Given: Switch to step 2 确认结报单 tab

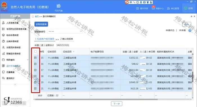Looking at the screenshot, I should coord(67,39).
